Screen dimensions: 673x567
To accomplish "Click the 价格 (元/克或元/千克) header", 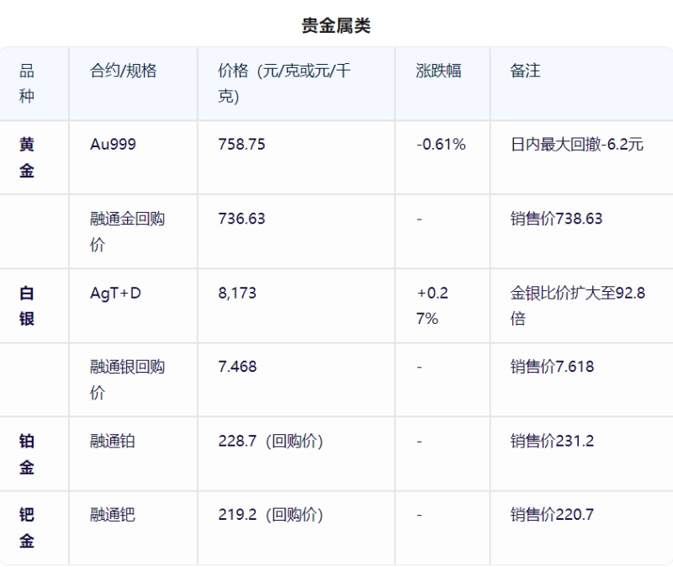I will tap(284, 83).
